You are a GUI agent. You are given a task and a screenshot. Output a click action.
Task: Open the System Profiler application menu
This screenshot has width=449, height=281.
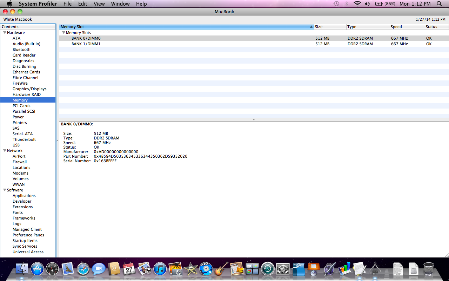(38, 4)
